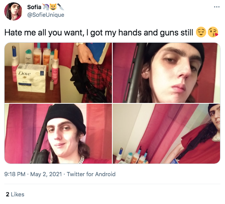
Task: Open the Sofia display name link
Action: (x=34, y=7)
